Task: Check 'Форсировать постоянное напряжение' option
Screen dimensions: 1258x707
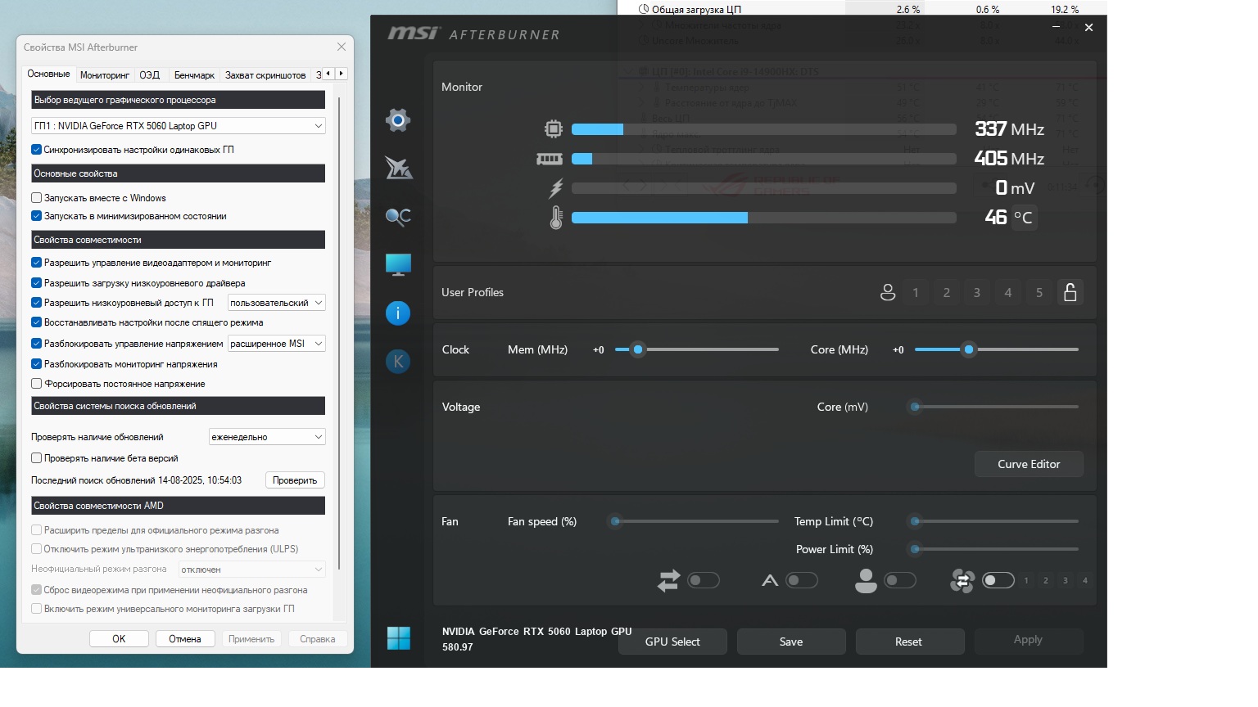Action: click(37, 384)
